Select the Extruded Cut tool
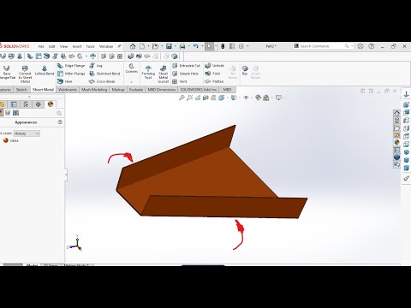 (x=187, y=66)
